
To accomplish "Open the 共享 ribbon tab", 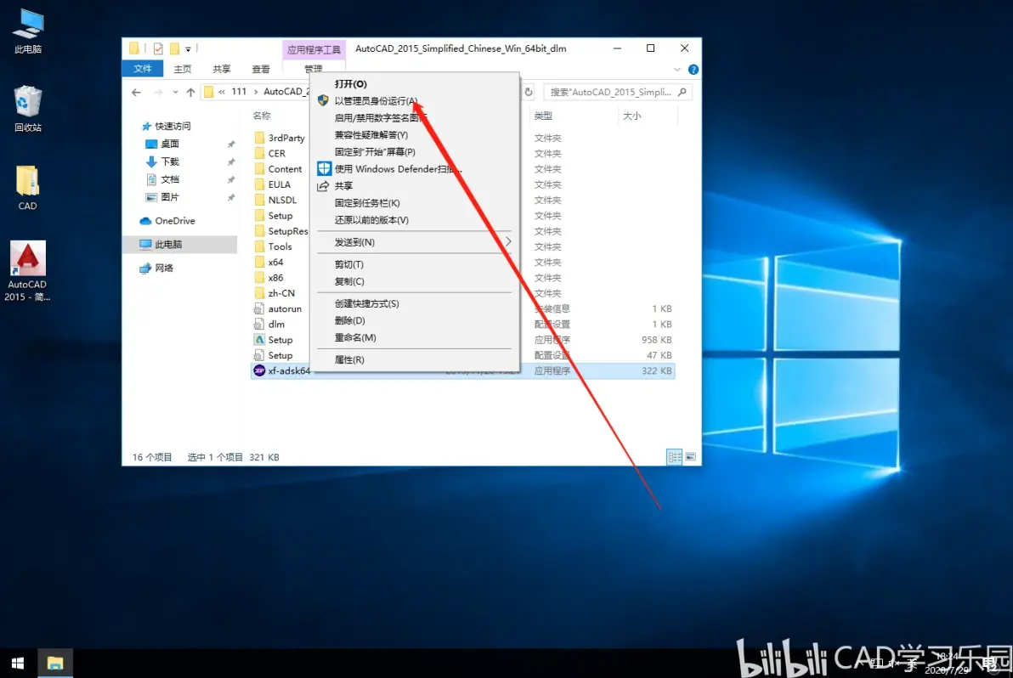I will [222, 69].
